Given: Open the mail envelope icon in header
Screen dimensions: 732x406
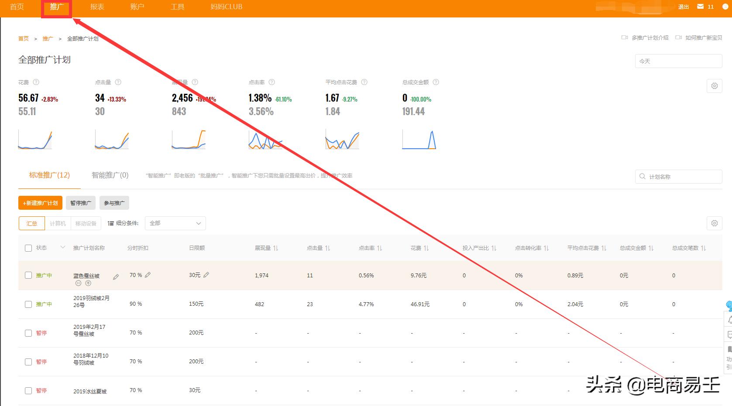Looking at the screenshot, I should (700, 7).
